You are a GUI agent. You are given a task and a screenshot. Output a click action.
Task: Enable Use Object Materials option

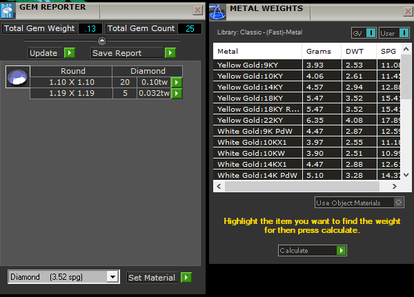click(398, 203)
